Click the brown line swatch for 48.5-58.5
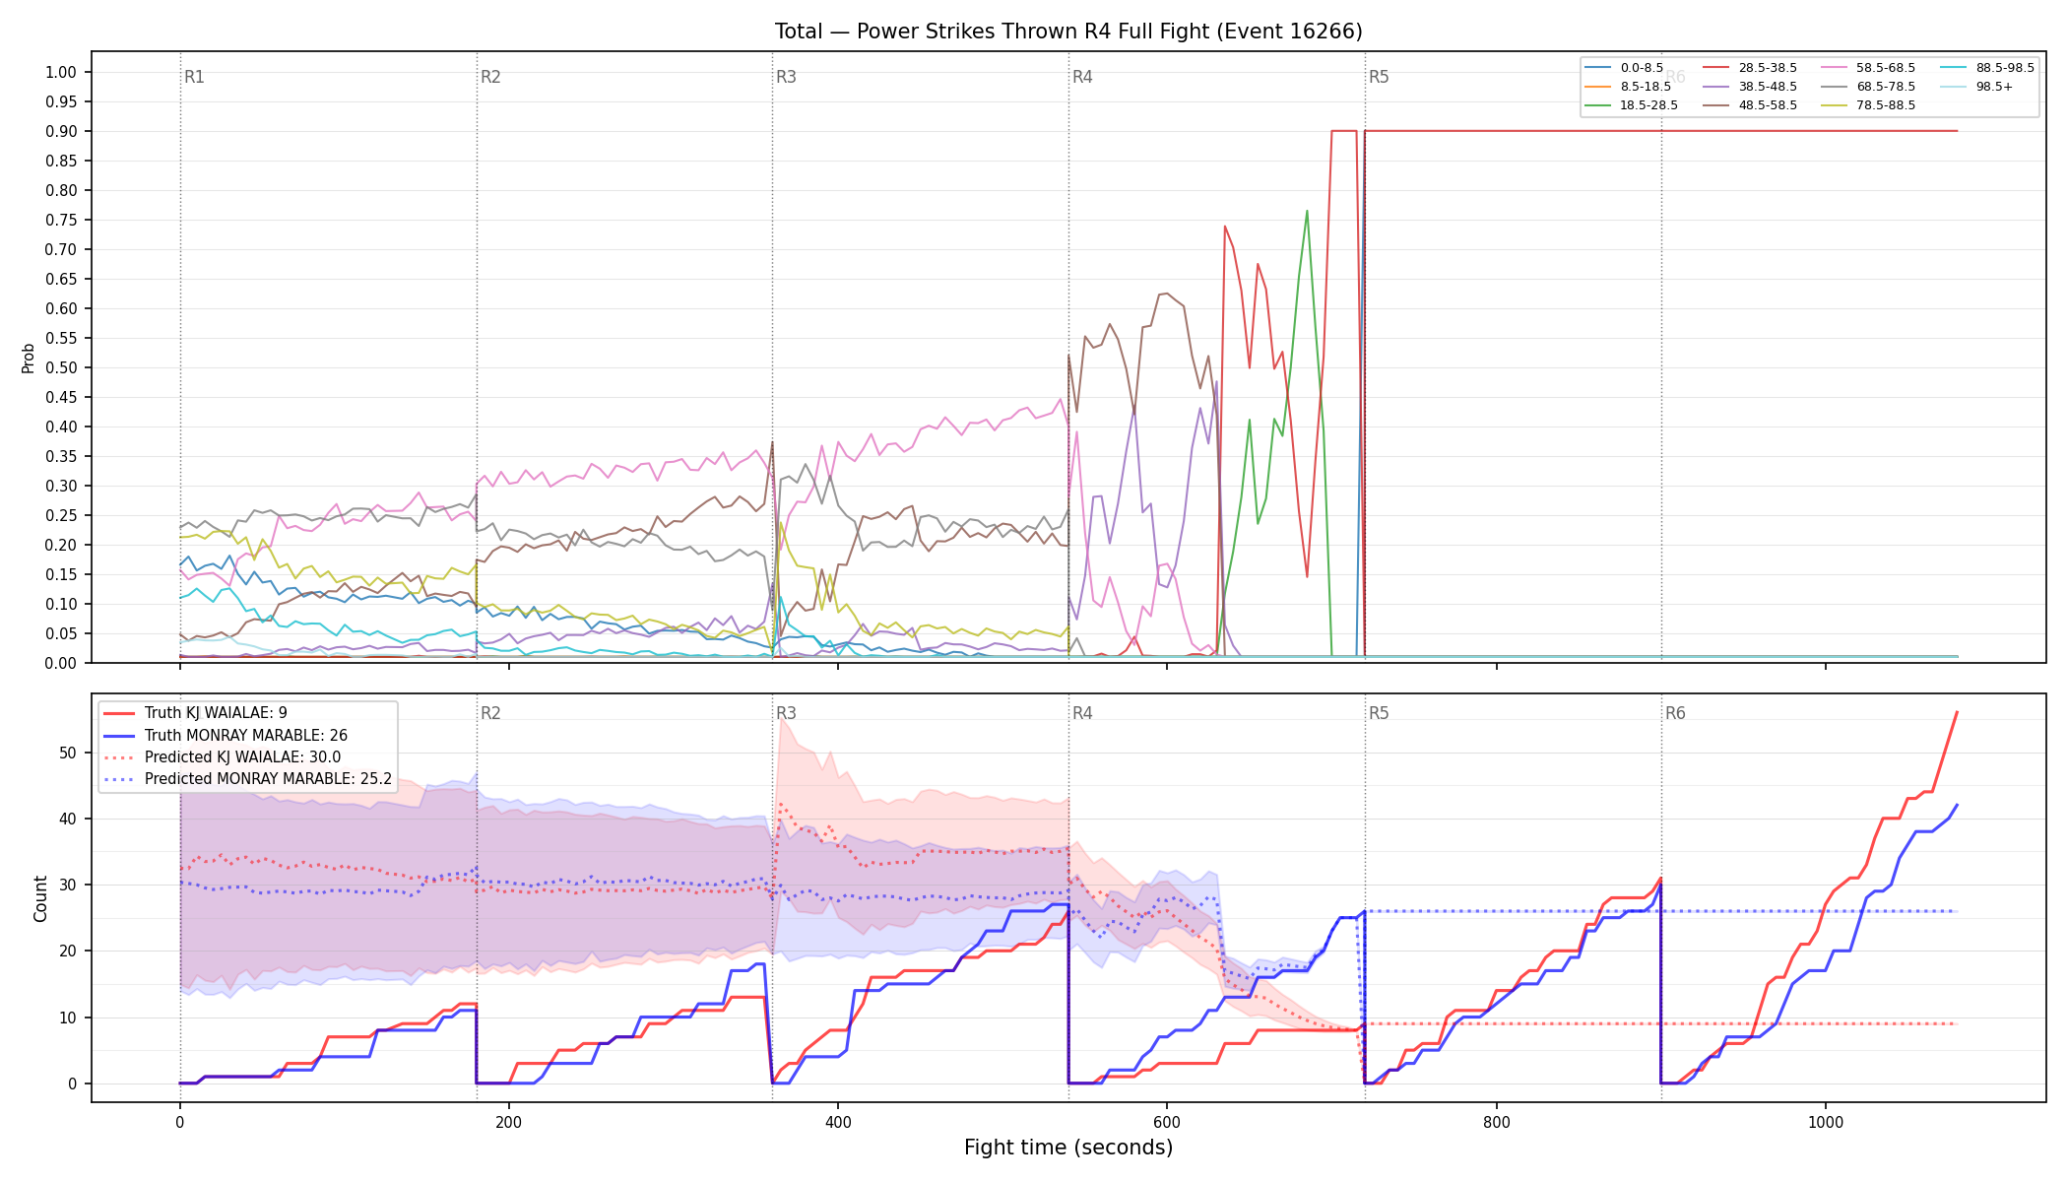 click(1716, 105)
